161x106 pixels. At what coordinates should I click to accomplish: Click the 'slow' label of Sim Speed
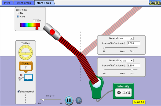(x=40, y=103)
